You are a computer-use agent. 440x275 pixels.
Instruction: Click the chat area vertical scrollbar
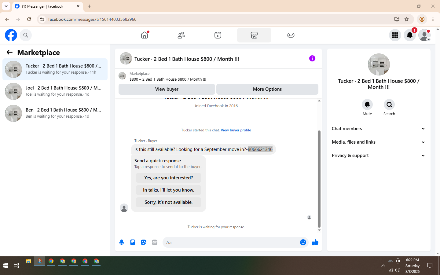(319, 179)
